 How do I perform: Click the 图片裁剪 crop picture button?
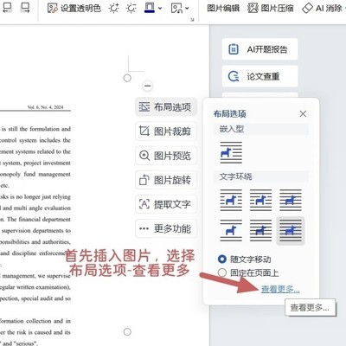[x=166, y=131]
